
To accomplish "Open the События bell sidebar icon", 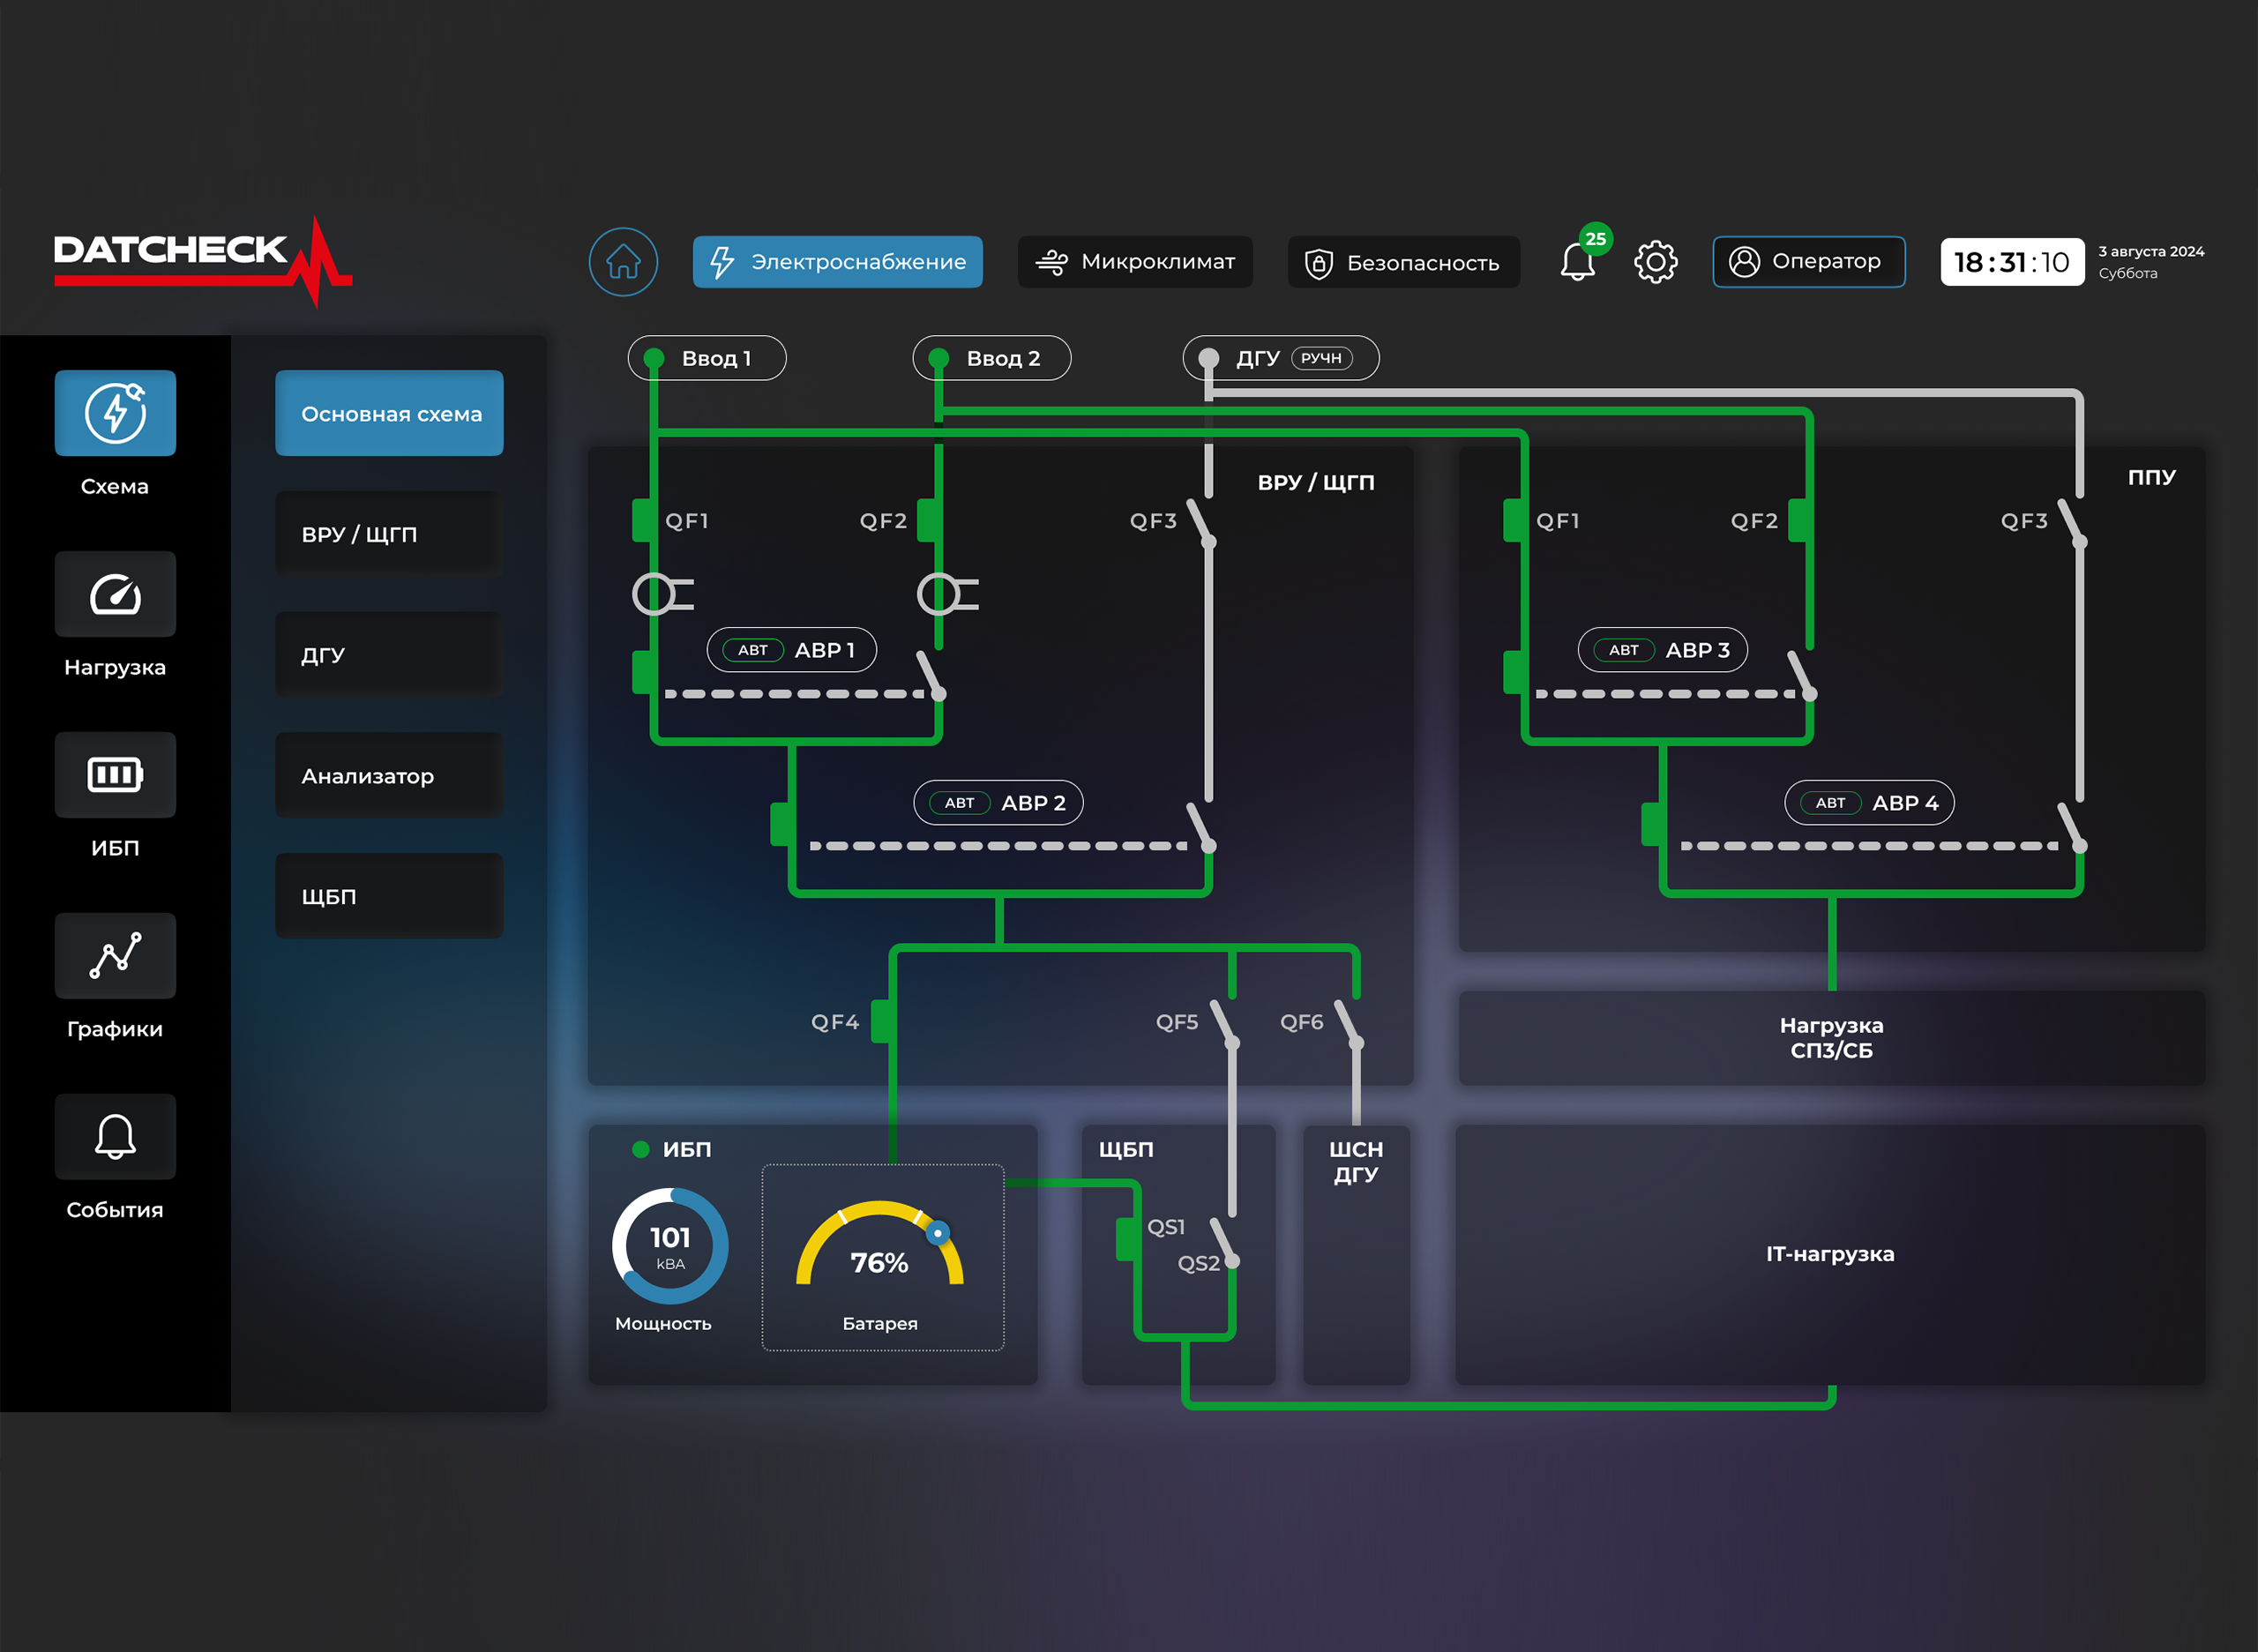I will 115,1137.
